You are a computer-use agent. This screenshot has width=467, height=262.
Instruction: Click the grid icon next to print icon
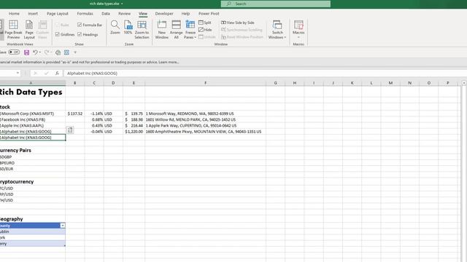point(66,52)
